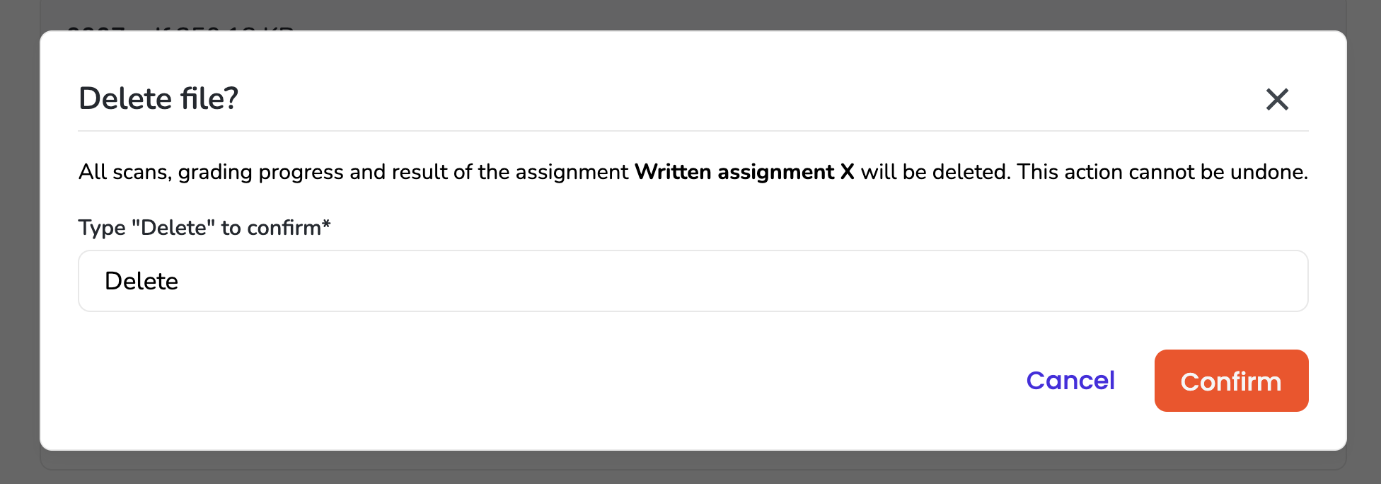Click the "Type 'Delete' to confirm" label

(200, 228)
